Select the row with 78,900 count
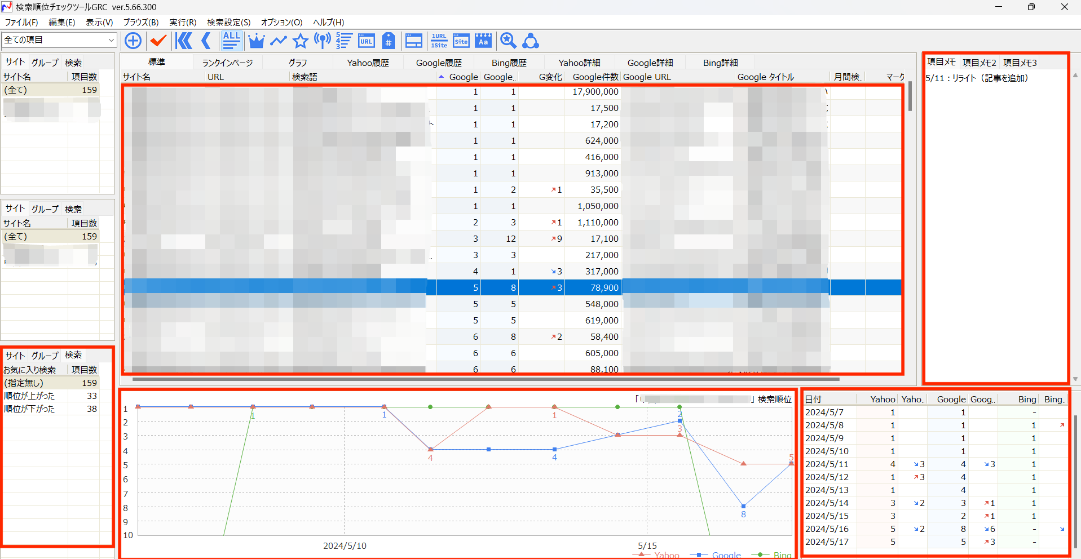Viewport: 1081px width, 559px height. pyautogui.click(x=513, y=288)
